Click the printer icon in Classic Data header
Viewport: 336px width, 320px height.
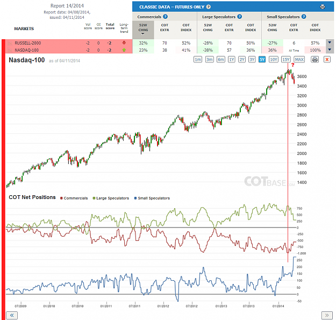322,7
